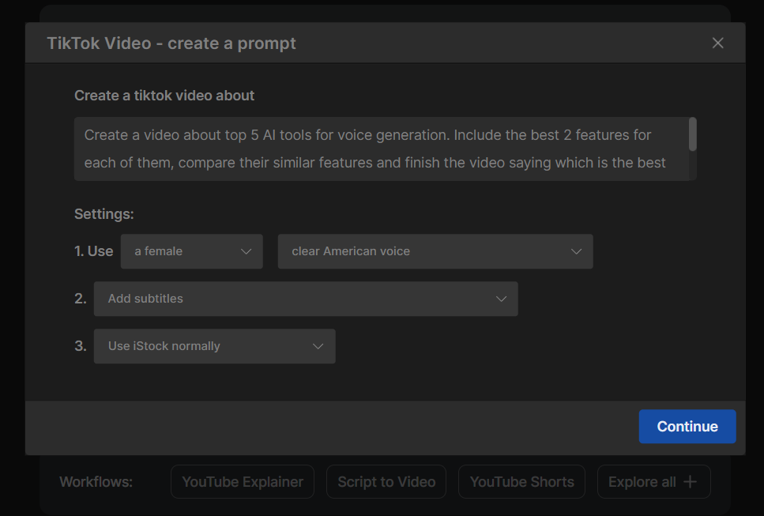Click the 'Create a tiktok video about' label
764x516 pixels.
(164, 96)
